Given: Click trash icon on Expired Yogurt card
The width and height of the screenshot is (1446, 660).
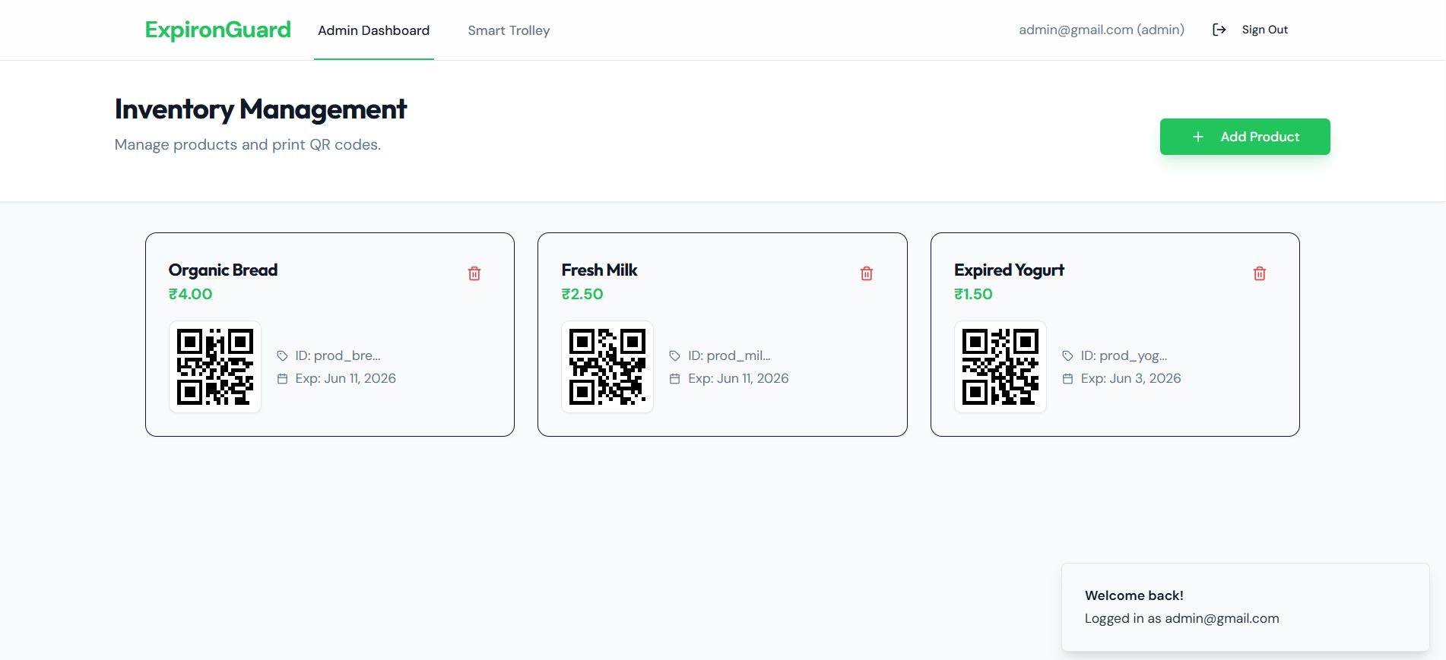Looking at the screenshot, I should click(1260, 273).
